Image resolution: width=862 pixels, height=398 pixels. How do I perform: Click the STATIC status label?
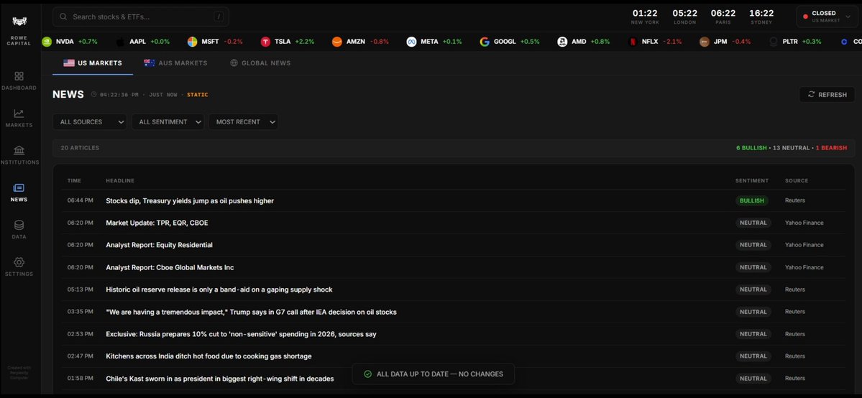tap(198, 95)
